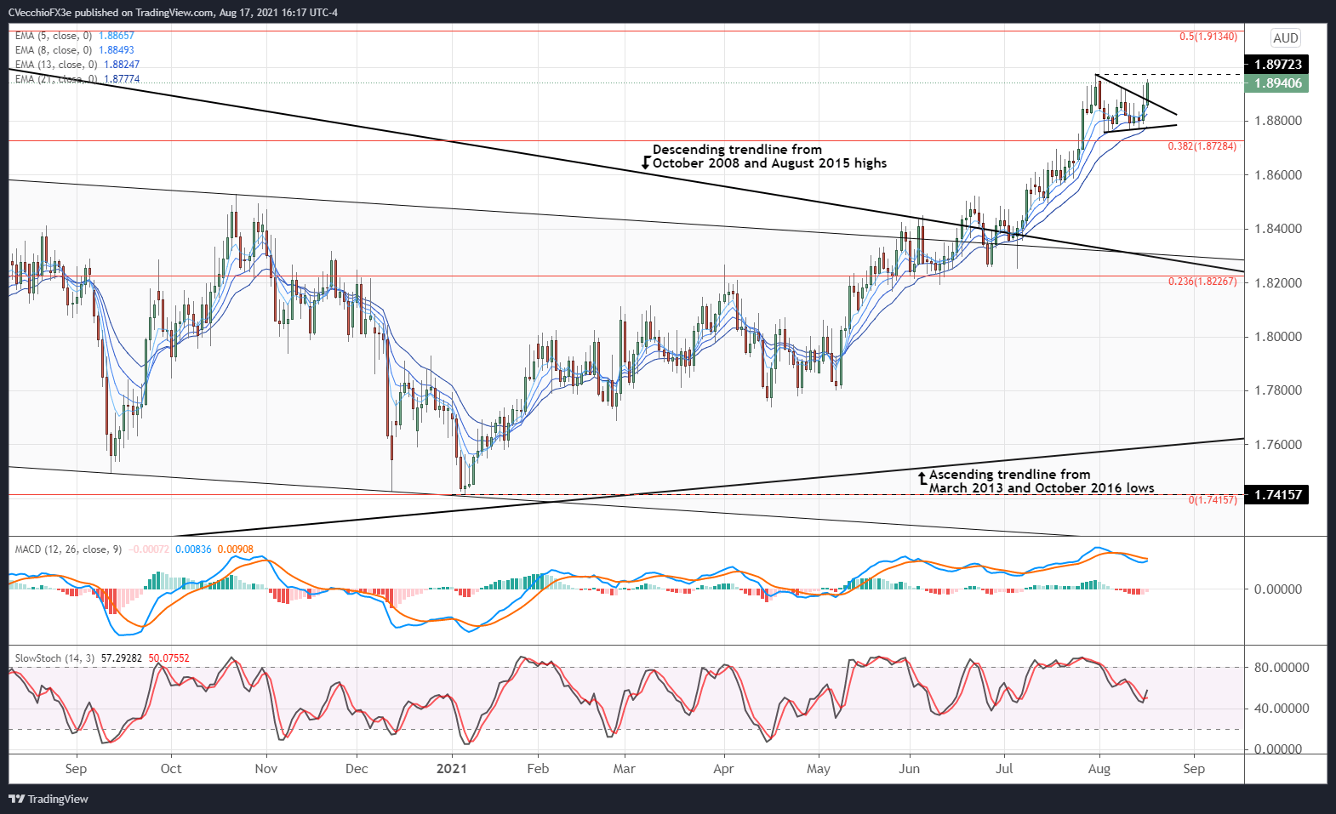Image resolution: width=1336 pixels, height=814 pixels.
Task: Select the EMA (8, close, 0) indicator legend
Action: (74, 50)
